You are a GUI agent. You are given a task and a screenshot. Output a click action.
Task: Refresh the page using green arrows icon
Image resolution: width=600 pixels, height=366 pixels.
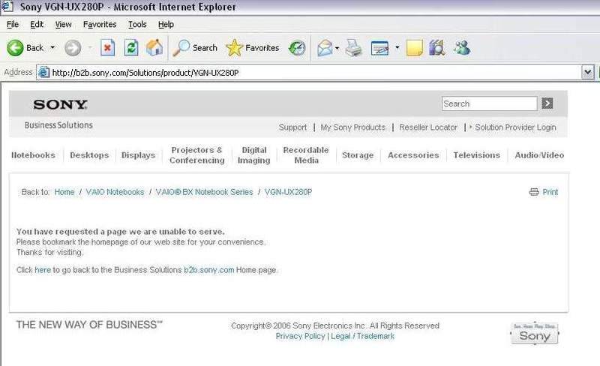coord(130,48)
